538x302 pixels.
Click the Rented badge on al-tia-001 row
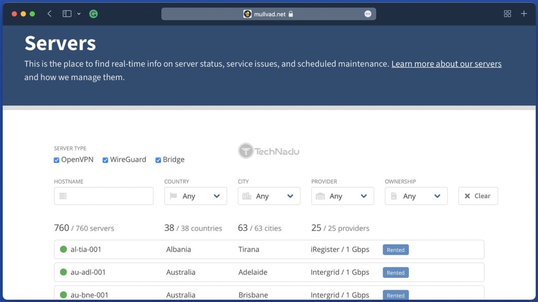(396, 250)
